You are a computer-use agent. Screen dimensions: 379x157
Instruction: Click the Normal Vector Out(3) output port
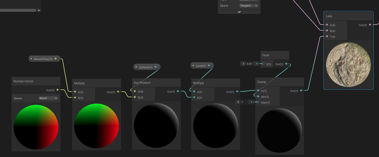pos(58,90)
